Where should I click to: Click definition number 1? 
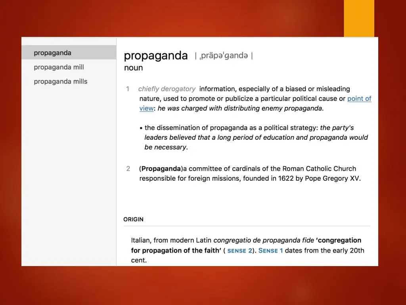(x=128, y=89)
